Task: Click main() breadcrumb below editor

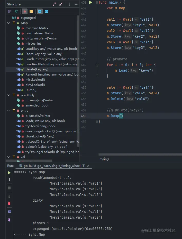Action: click(x=104, y=159)
